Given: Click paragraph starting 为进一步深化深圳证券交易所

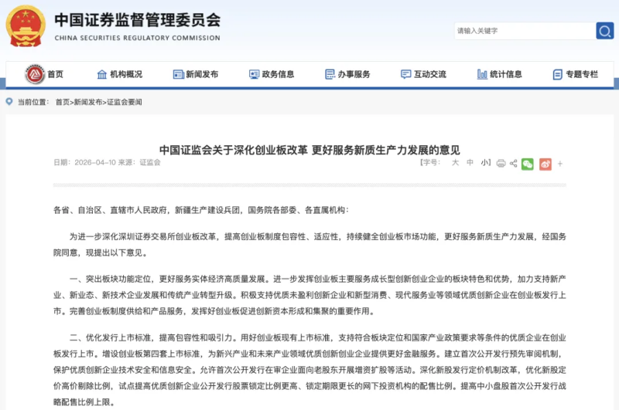Looking at the screenshot, I should (309, 245).
